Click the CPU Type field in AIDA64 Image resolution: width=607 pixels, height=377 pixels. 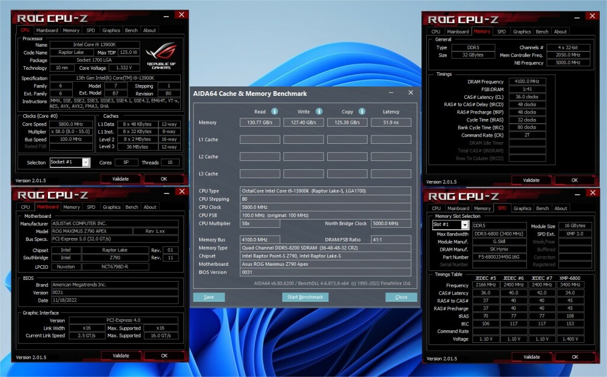click(325, 191)
